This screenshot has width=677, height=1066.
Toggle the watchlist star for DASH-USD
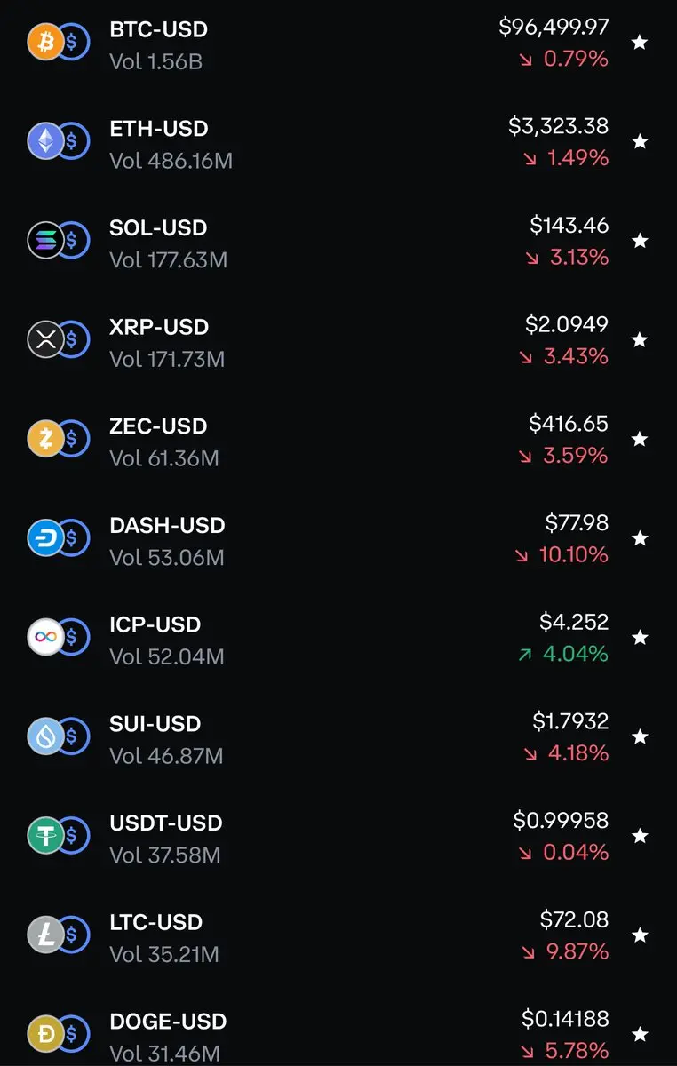click(639, 538)
